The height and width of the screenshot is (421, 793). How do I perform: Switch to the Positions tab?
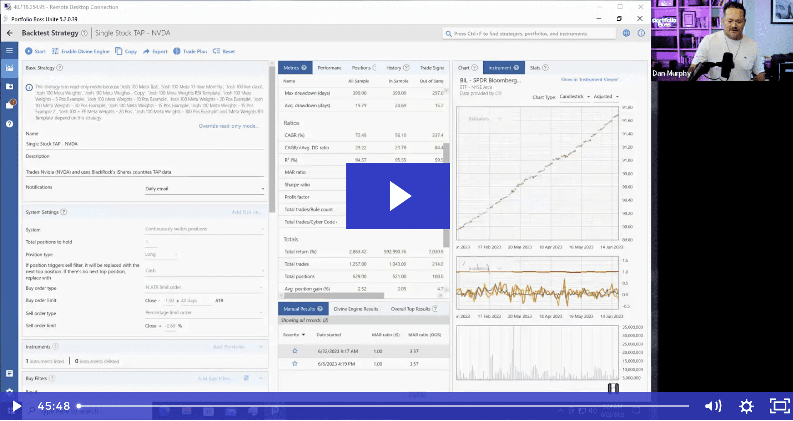point(364,68)
